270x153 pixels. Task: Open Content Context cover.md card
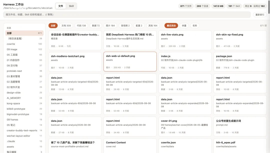[x=130, y=146]
